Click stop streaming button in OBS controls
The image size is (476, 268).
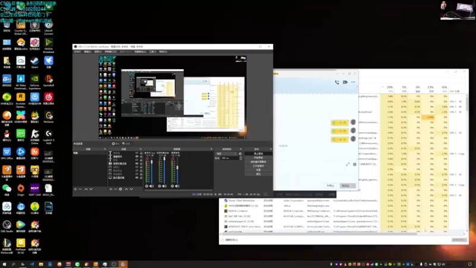(x=258, y=154)
